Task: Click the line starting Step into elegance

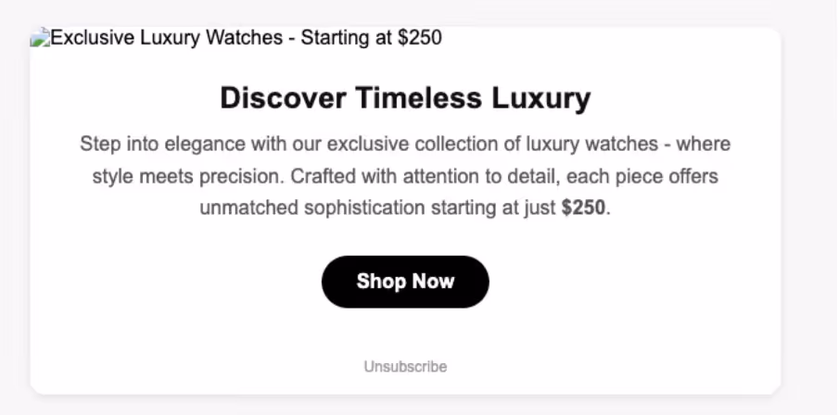Action: click(x=405, y=145)
